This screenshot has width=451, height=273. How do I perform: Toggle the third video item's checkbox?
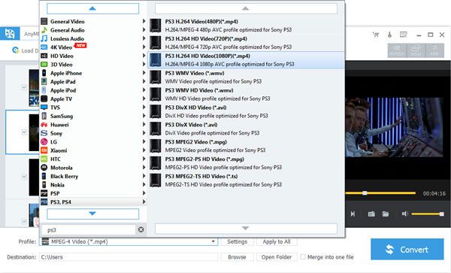click(x=24, y=176)
